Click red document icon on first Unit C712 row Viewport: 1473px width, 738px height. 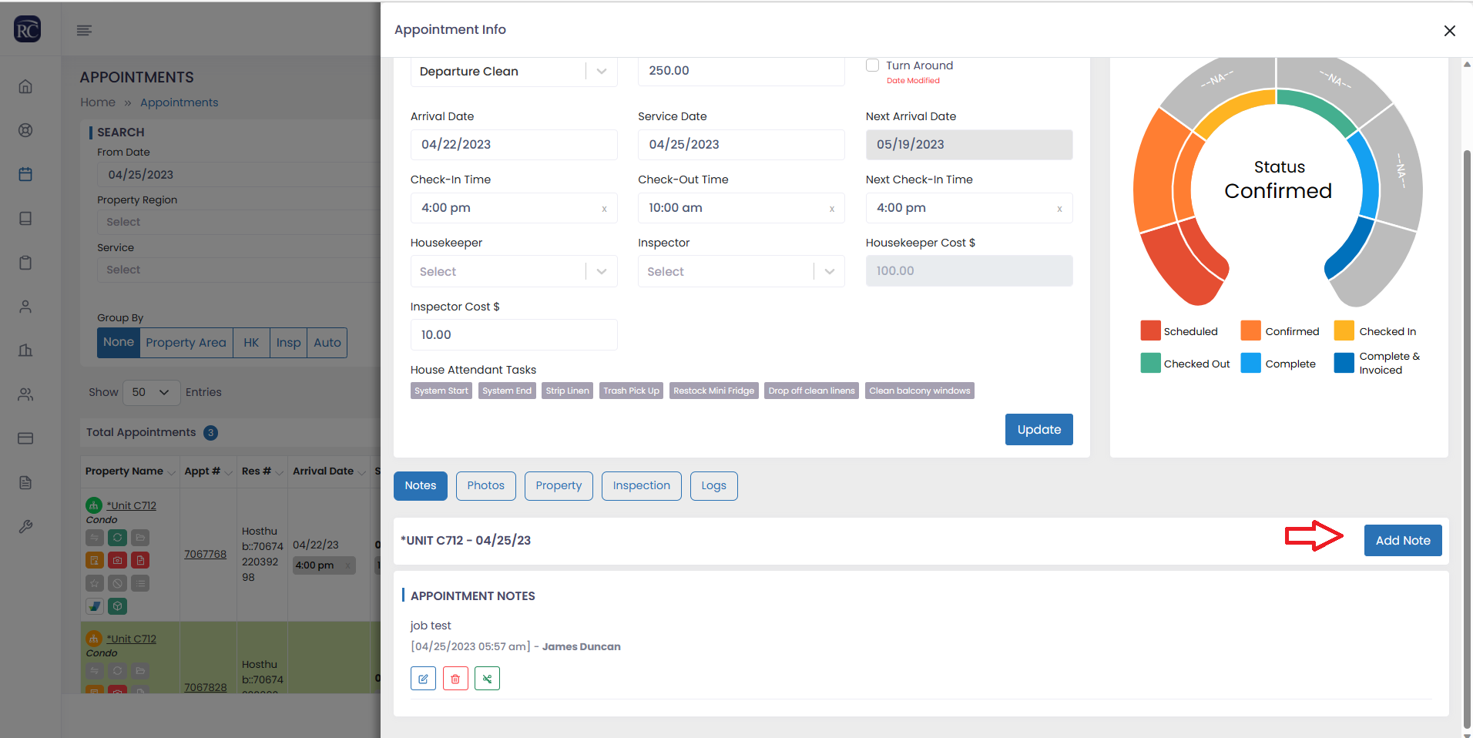click(x=140, y=560)
